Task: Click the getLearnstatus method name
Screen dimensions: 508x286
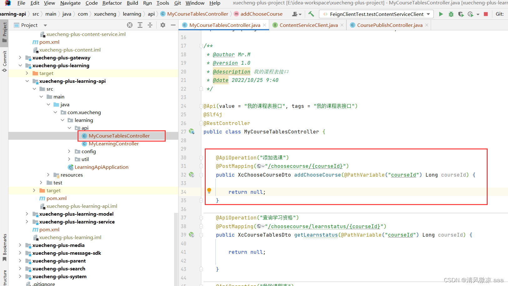Action: click(316, 235)
